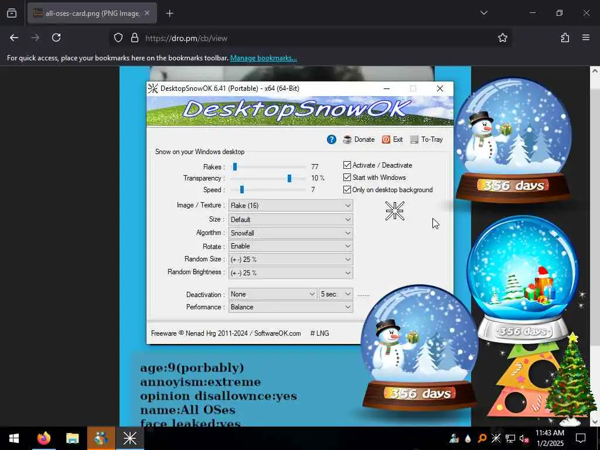This screenshot has width=600, height=450.
Task: Click the muted volume tray icon
Action: tap(524, 438)
